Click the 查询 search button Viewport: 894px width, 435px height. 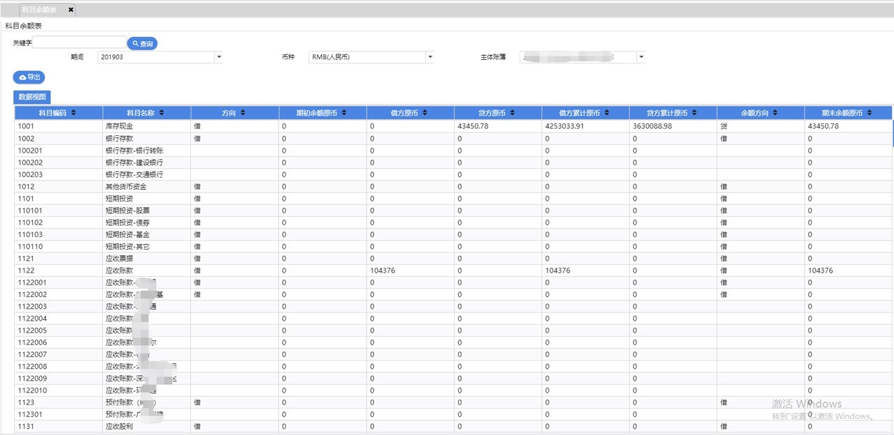pyautogui.click(x=142, y=44)
